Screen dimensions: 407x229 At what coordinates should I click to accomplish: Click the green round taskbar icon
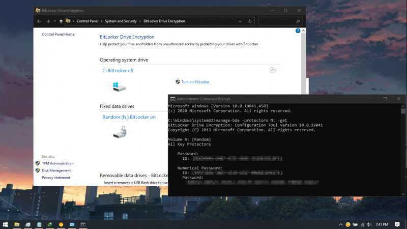tap(50, 224)
